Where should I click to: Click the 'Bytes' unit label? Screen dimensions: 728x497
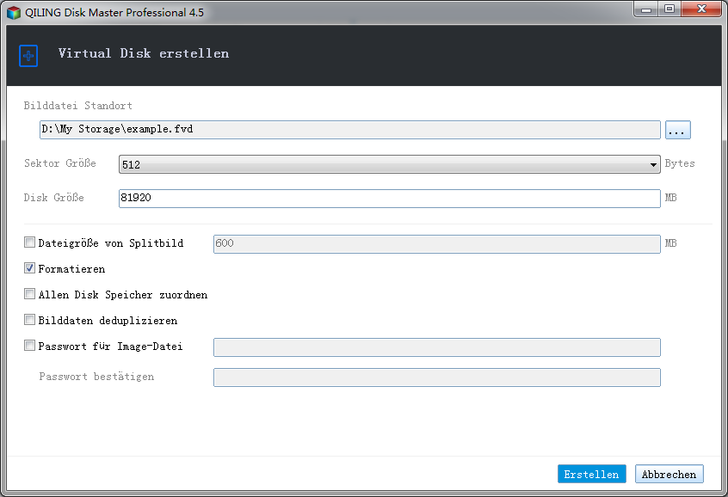(680, 163)
